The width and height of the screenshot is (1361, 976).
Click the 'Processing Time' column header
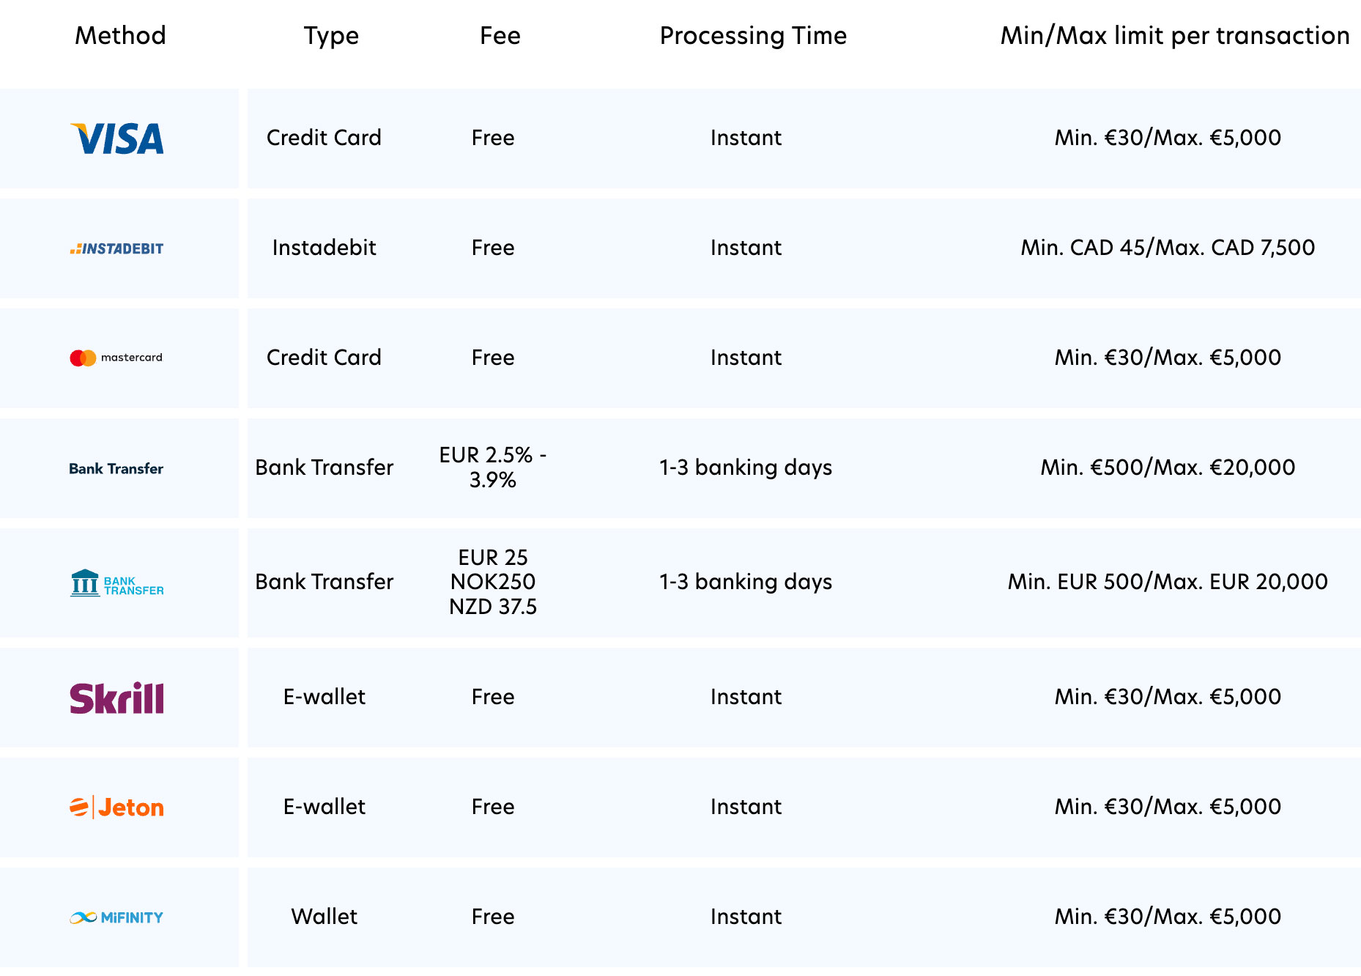click(x=753, y=36)
